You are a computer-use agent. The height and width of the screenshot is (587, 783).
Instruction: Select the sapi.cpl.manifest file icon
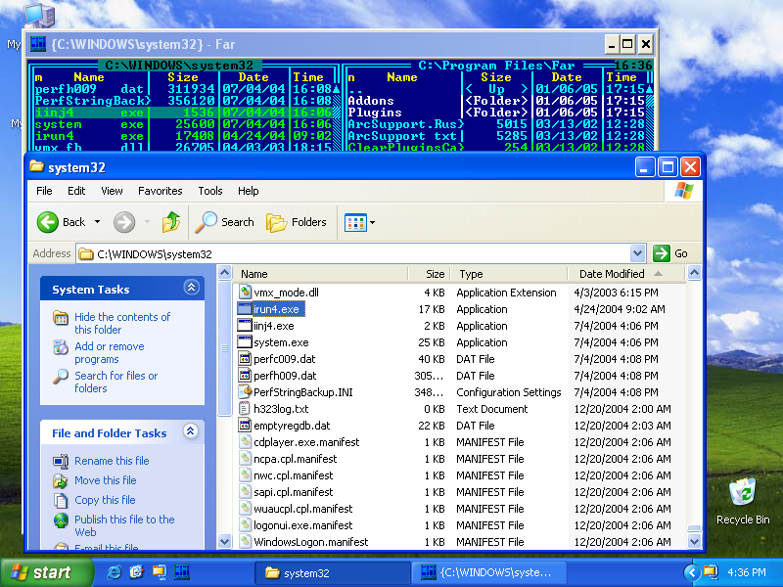[245, 492]
